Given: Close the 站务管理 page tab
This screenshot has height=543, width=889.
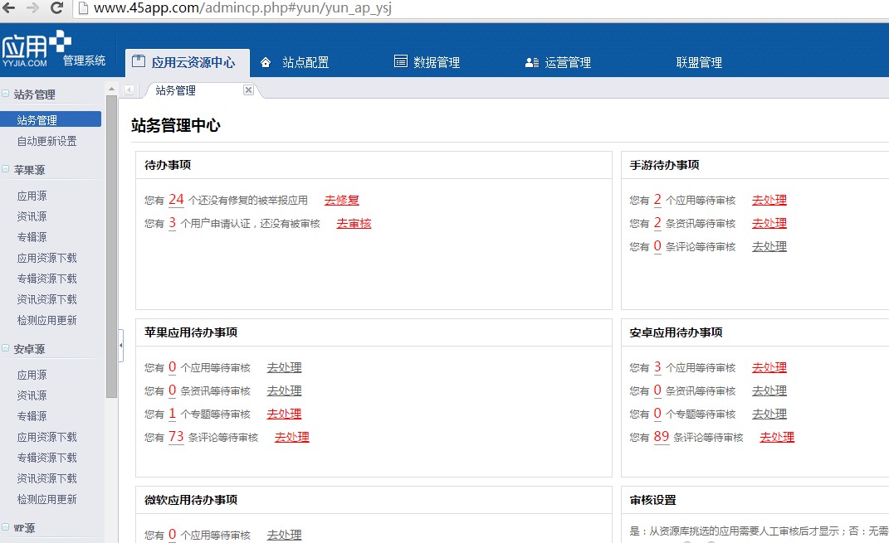Looking at the screenshot, I should [x=248, y=90].
